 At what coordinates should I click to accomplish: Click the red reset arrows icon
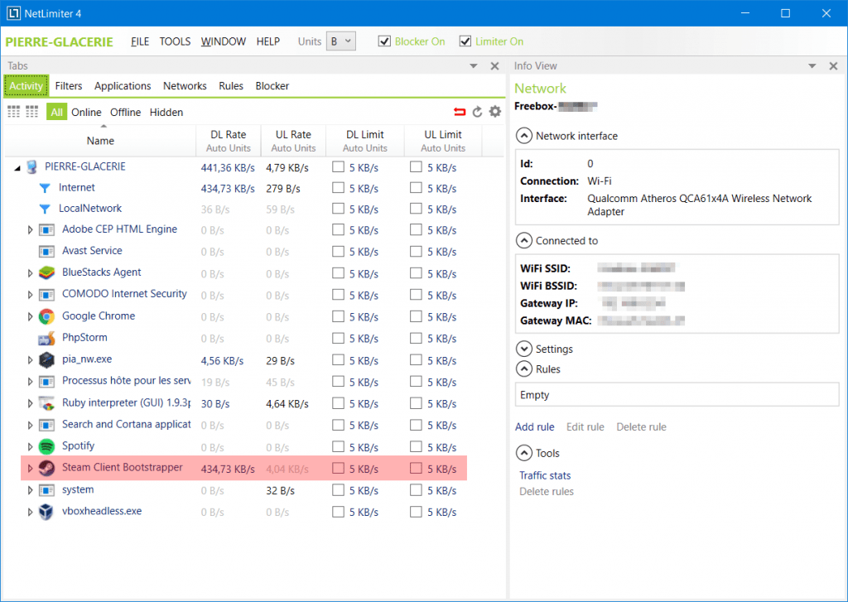460,112
